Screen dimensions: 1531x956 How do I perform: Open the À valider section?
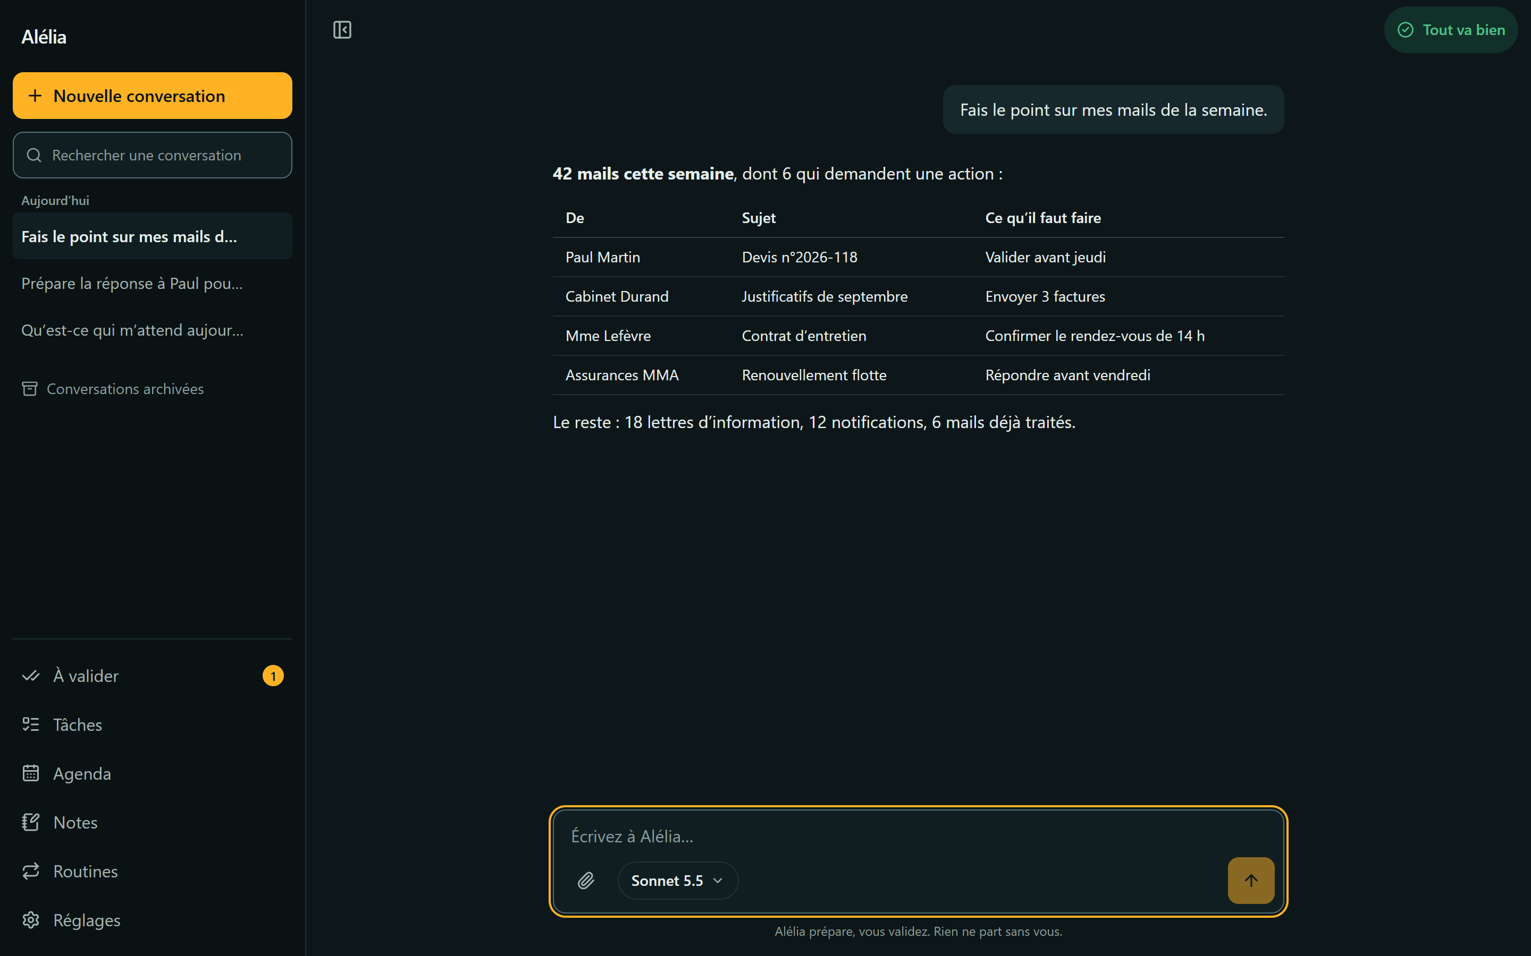[x=153, y=676]
